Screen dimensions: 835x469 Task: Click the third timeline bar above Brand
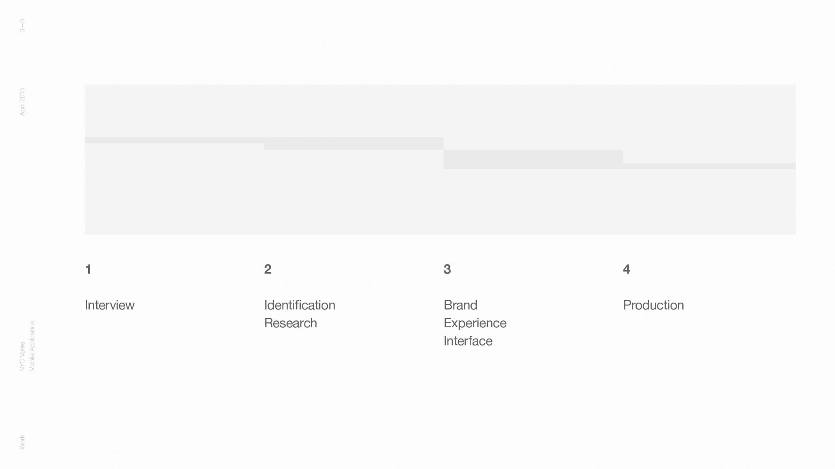pyautogui.click(x=533, y=159)
